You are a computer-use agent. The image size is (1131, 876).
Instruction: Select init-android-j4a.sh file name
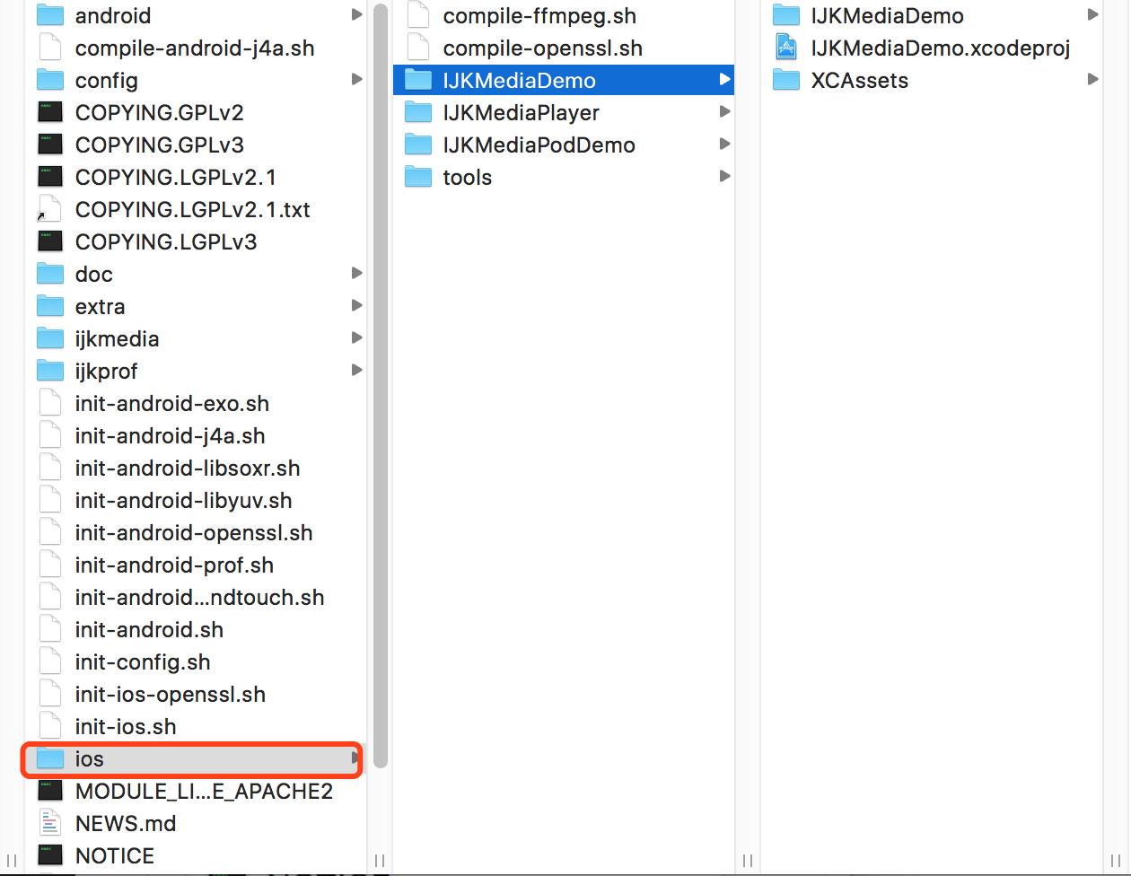tap(171, 436)
